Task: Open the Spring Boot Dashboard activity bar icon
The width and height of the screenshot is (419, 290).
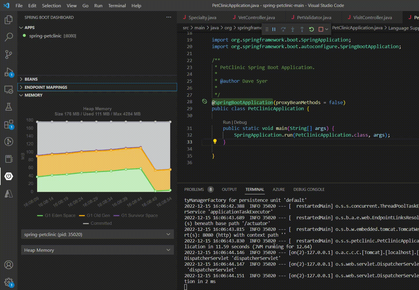Action: [x=9, y=176]
